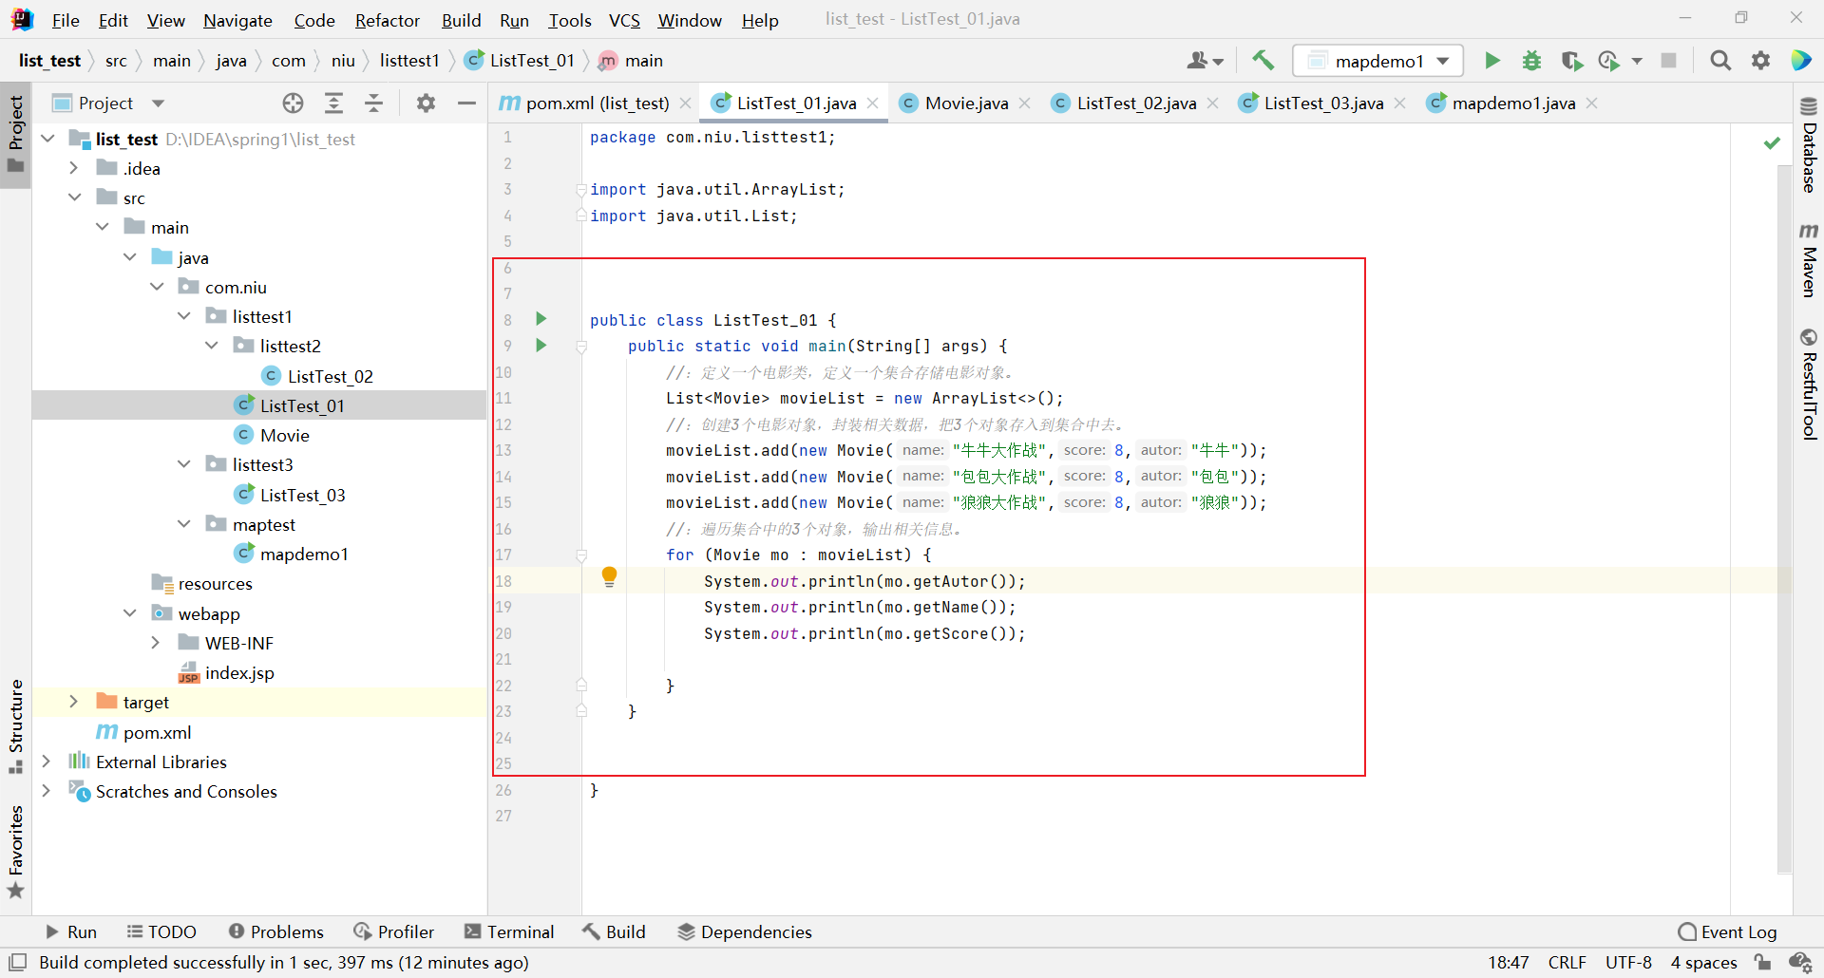Hide the Project tool window (minus icon)

click(465, 103)
